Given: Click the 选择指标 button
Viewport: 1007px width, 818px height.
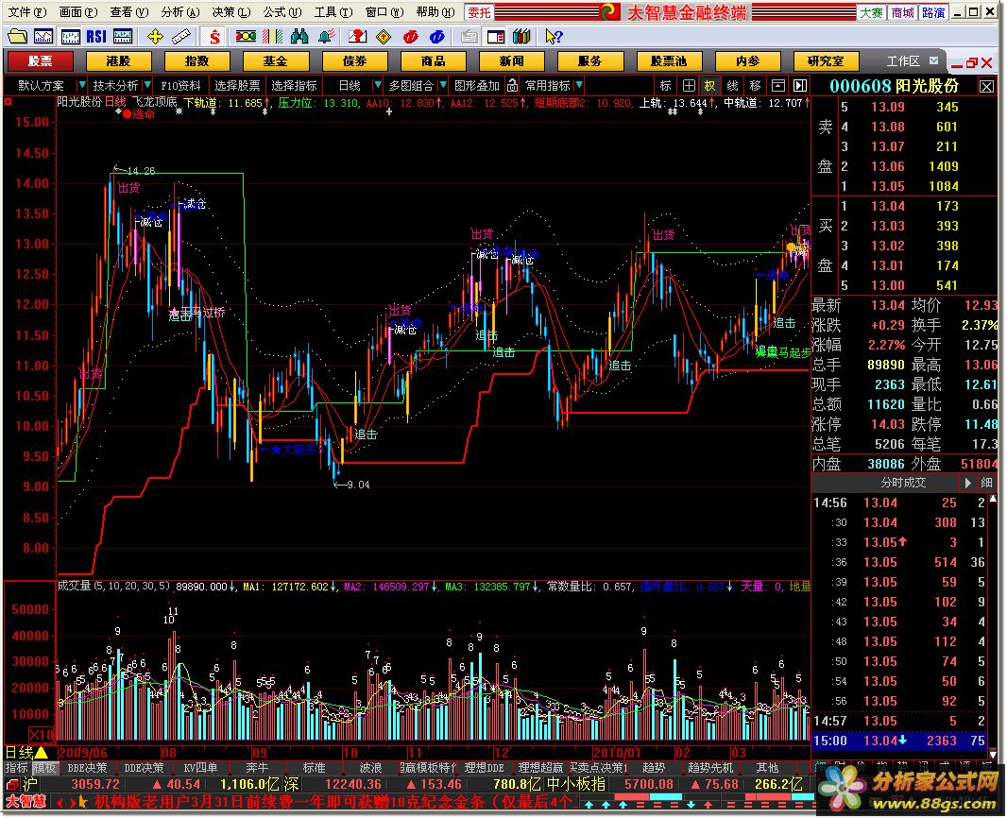Looking at the screenshot, I should tap(294, 85).
